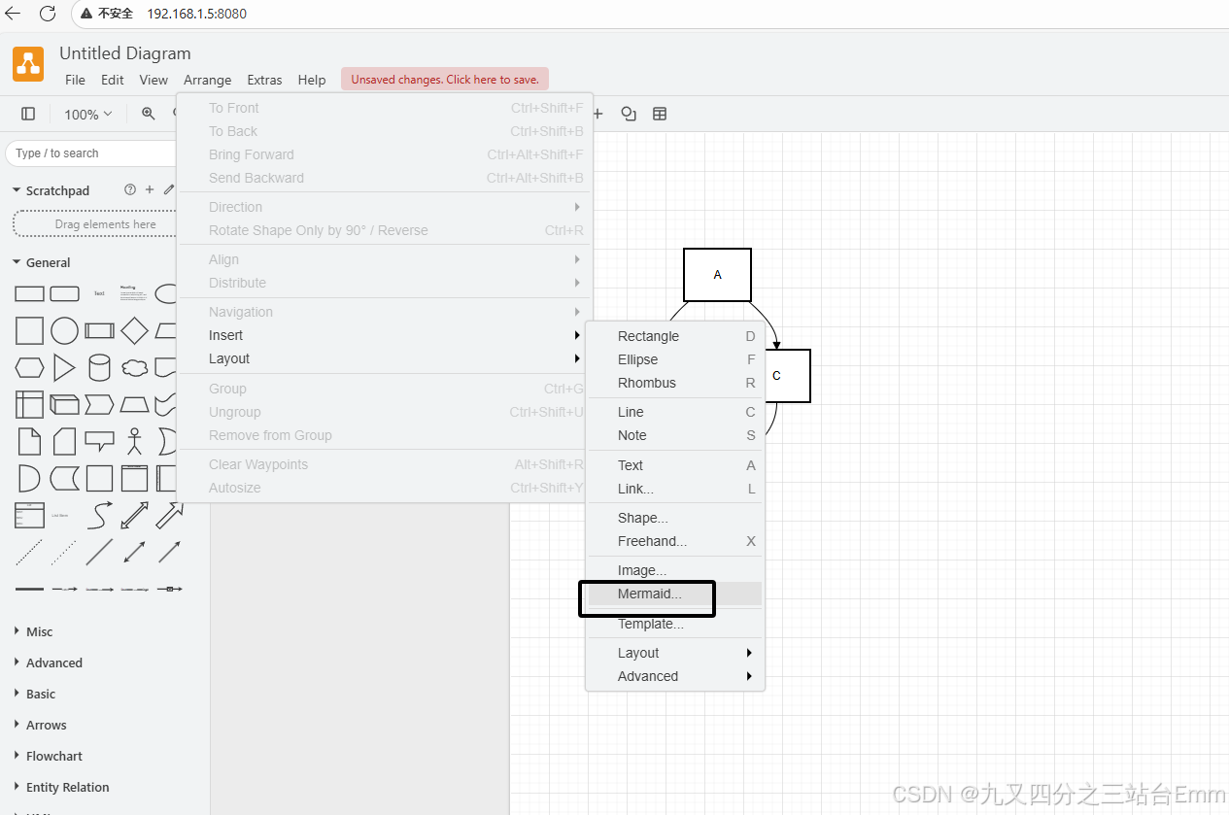The image size is (1229, 815).
Task: Click the zoom in magnifier icon
Action: pyautogui.click(x=149, y=114)
